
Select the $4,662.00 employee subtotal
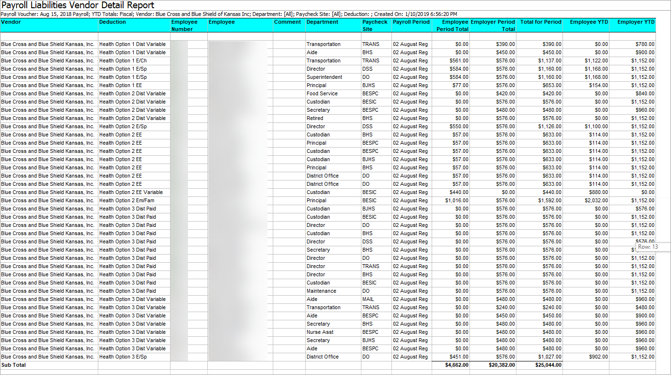(x=456, y=365)
